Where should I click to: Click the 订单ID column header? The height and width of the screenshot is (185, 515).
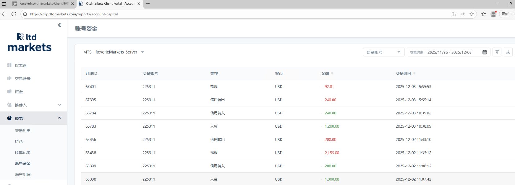point(91,73)
